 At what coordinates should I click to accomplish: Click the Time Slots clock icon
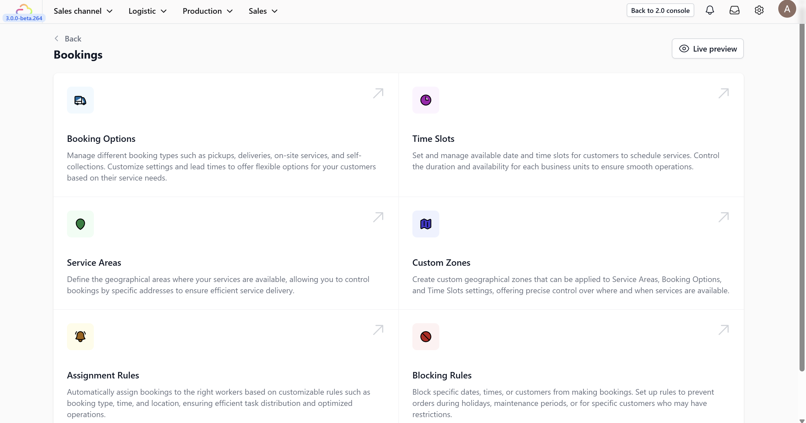pos(426,100)
